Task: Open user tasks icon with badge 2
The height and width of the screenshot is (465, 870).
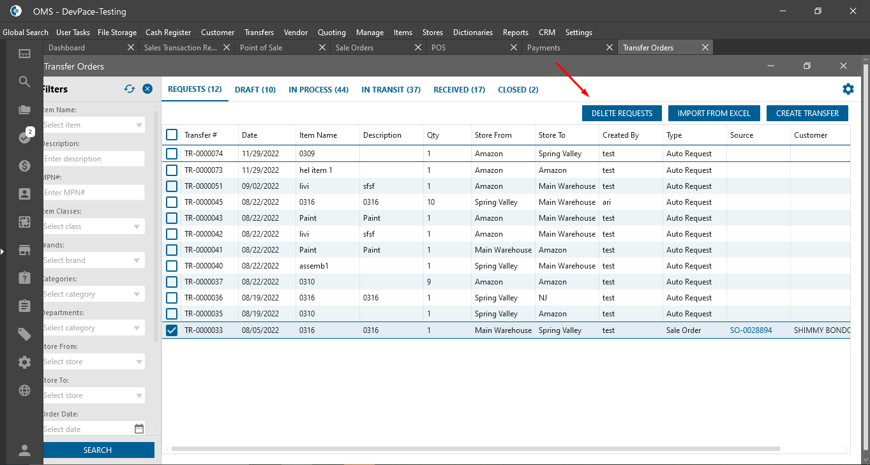Action: [x=24, y=137]
